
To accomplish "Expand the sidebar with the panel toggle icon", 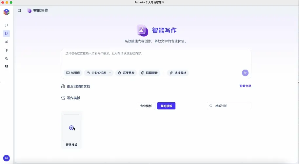I will 19,10.
